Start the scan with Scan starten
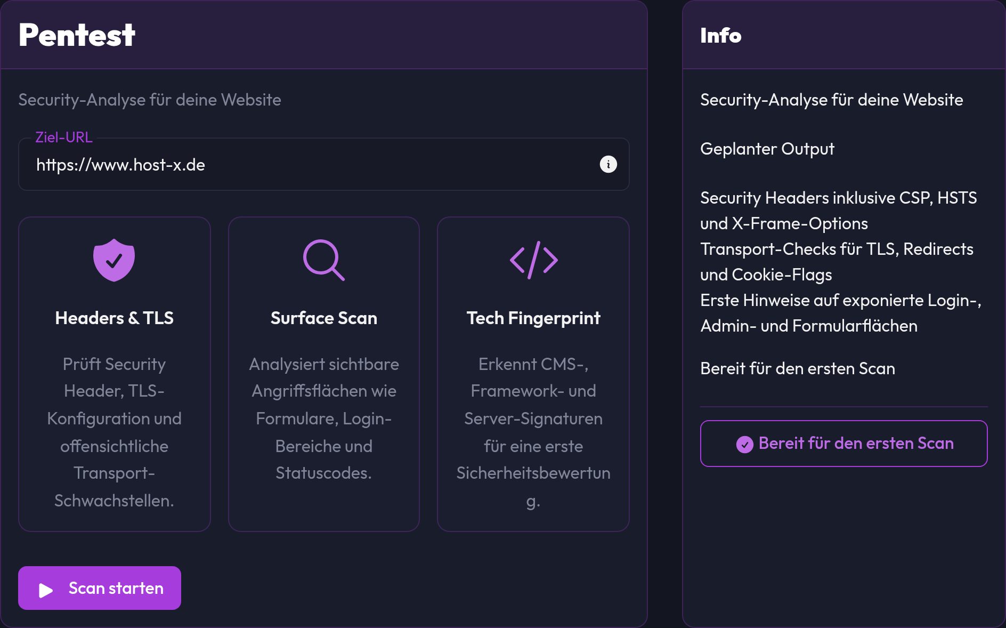The width and height of the screenshot is (1006, 628). (x=100, y=588)
